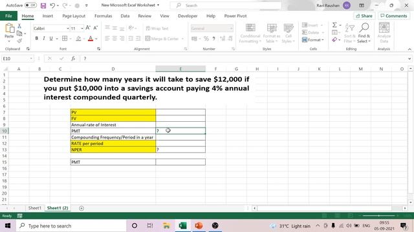
Task: Click Insert cells in Cells group
Action: tap(310, 25)
